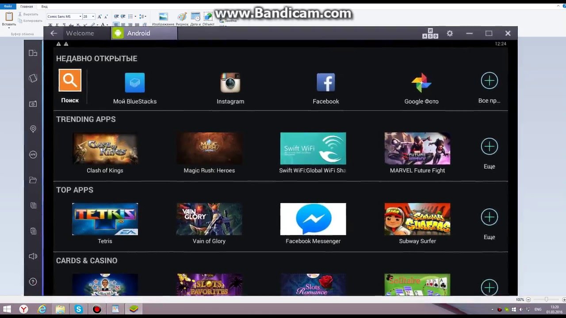Open Bandicam recorder taskbar icon
The height and width of the screenshot is (318, 566).
(x=97, y=309)
